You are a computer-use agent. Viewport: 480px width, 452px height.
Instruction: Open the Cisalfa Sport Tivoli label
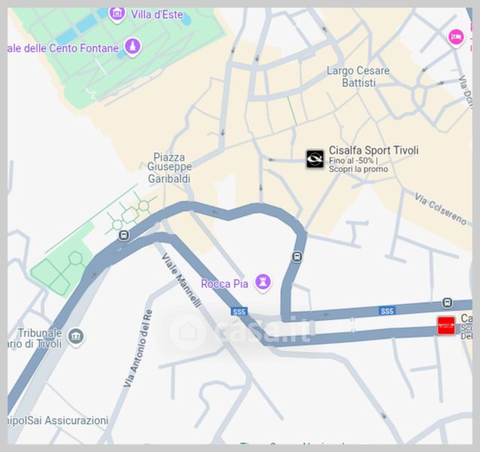(x=373, y=151)
